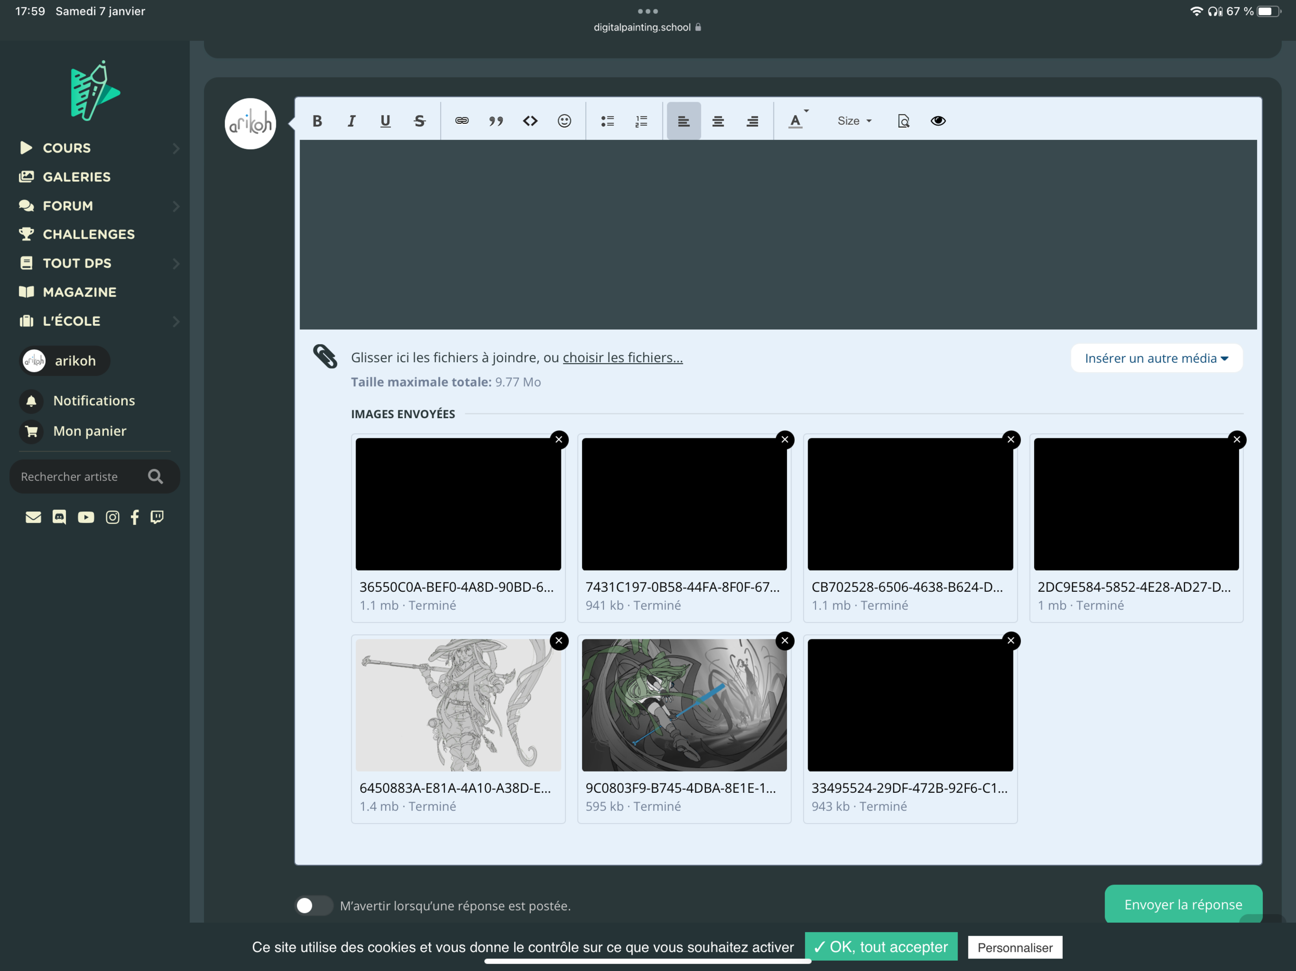Remove the 6450883A sketch image attachment
This screenshot has height=971, width=1296.
coord(558,640)
